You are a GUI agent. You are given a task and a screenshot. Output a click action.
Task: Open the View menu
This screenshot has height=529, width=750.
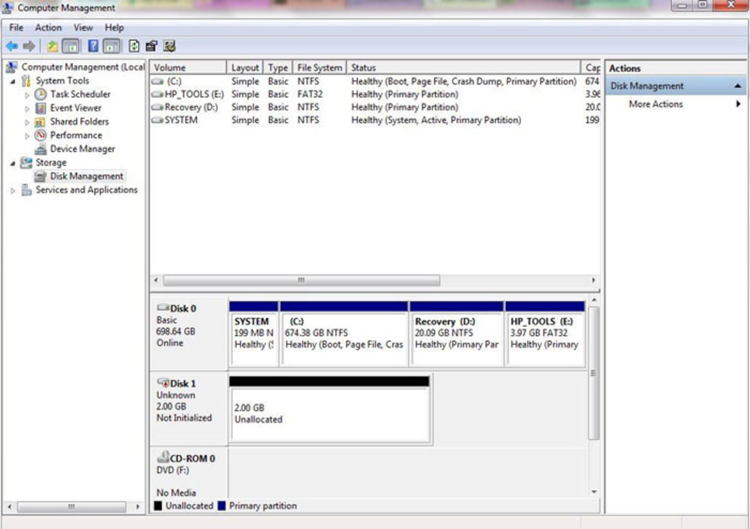tap(83, 28)
